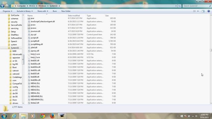Click the graduation cap app taskbar icon

[62, 116]
